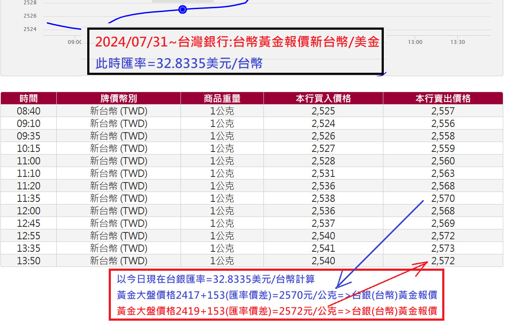The image size is (514, 328).
Task: Click the 11:10 time cell
Action: click(x=28, y=173)
